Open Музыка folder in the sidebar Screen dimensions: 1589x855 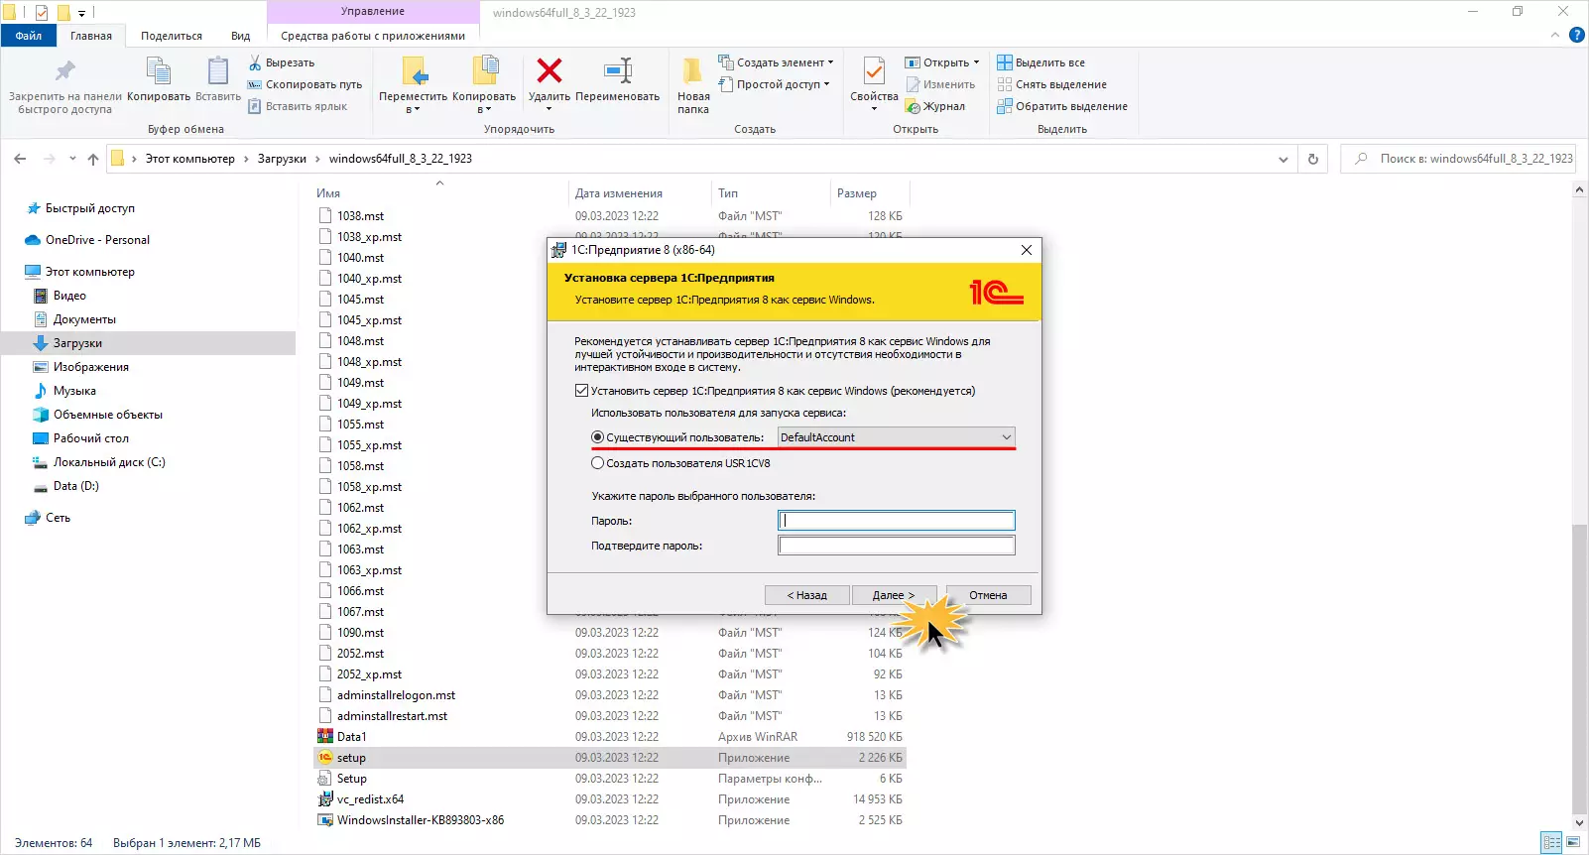(x=74, y=391)
